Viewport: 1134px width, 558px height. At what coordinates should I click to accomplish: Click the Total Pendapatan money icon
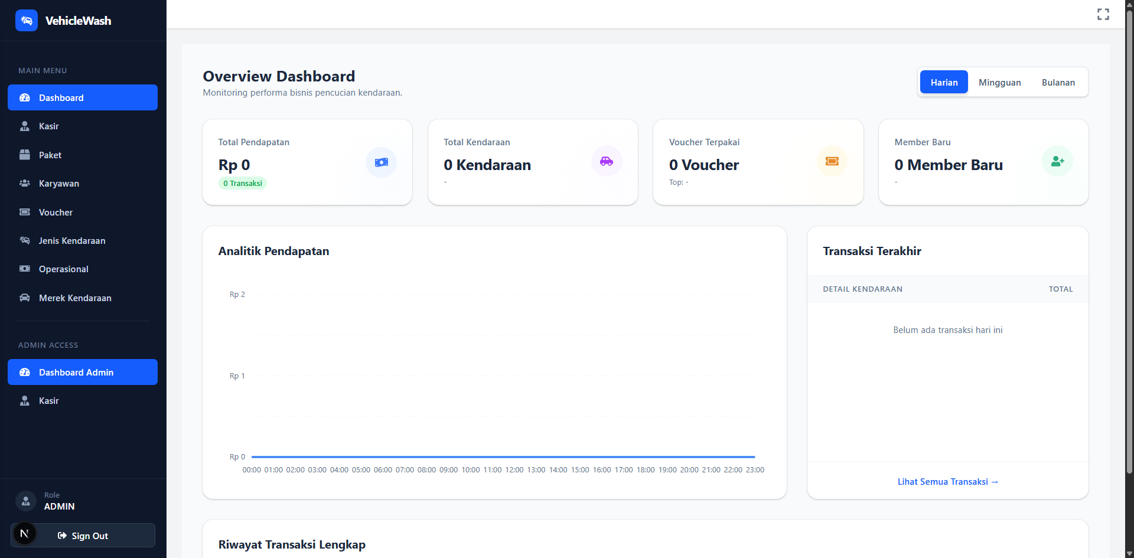pos(381,162)
